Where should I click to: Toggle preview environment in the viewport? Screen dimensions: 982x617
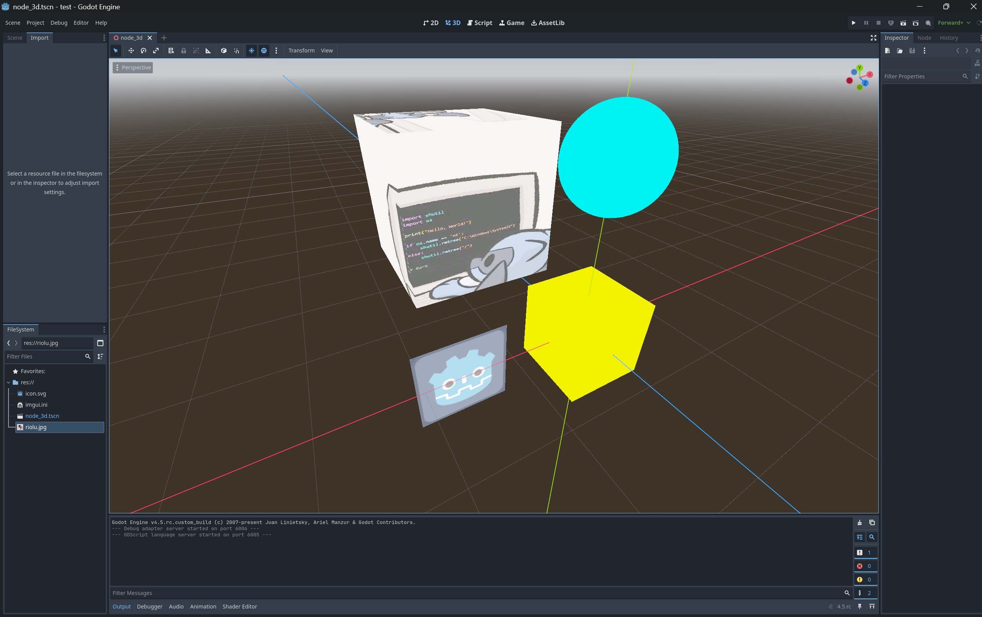tap(264, 51)
